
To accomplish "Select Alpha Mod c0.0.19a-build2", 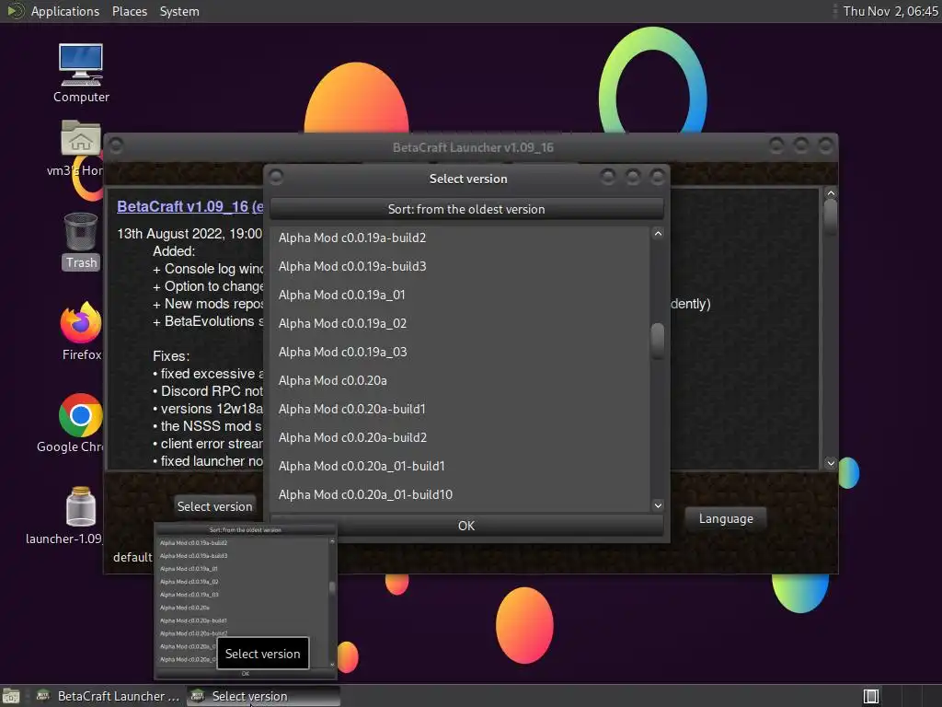I will tap(460, 238).
